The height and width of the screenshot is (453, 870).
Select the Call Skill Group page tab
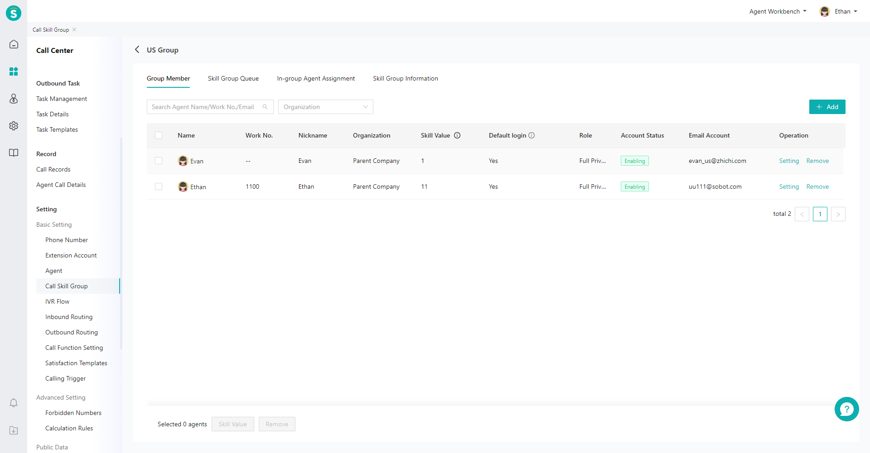pos(51,29)
